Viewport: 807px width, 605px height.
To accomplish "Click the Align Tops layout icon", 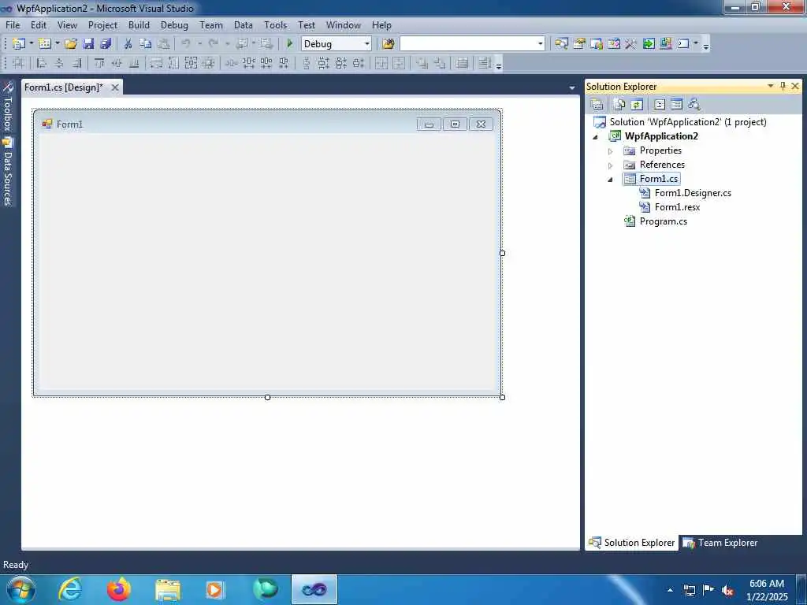I will pos(99,63).
